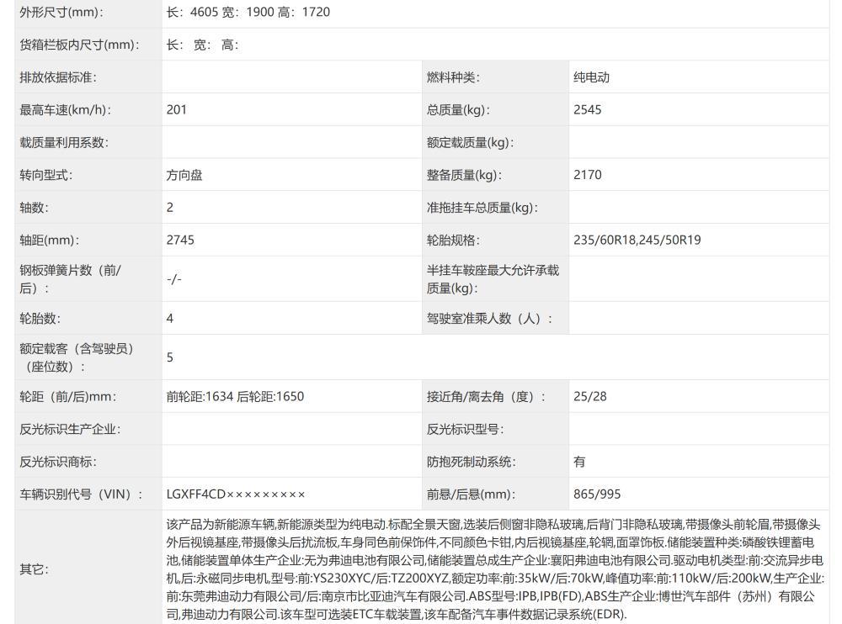
Task: Click the 整备质量(kg) label
Action: click(465, 176)
